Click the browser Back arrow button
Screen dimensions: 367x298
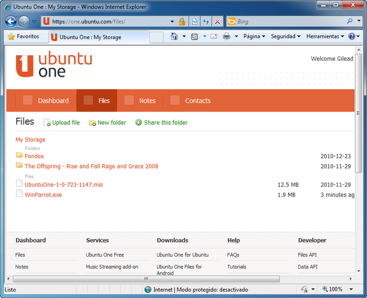coord(11,21)
